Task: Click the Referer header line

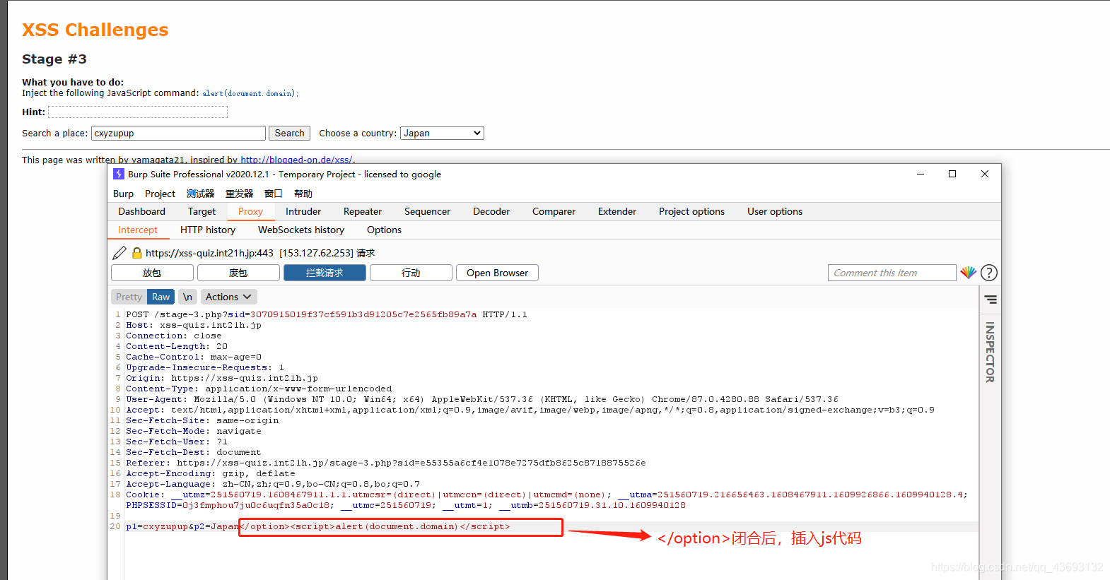Action: [x=386, y=463]
